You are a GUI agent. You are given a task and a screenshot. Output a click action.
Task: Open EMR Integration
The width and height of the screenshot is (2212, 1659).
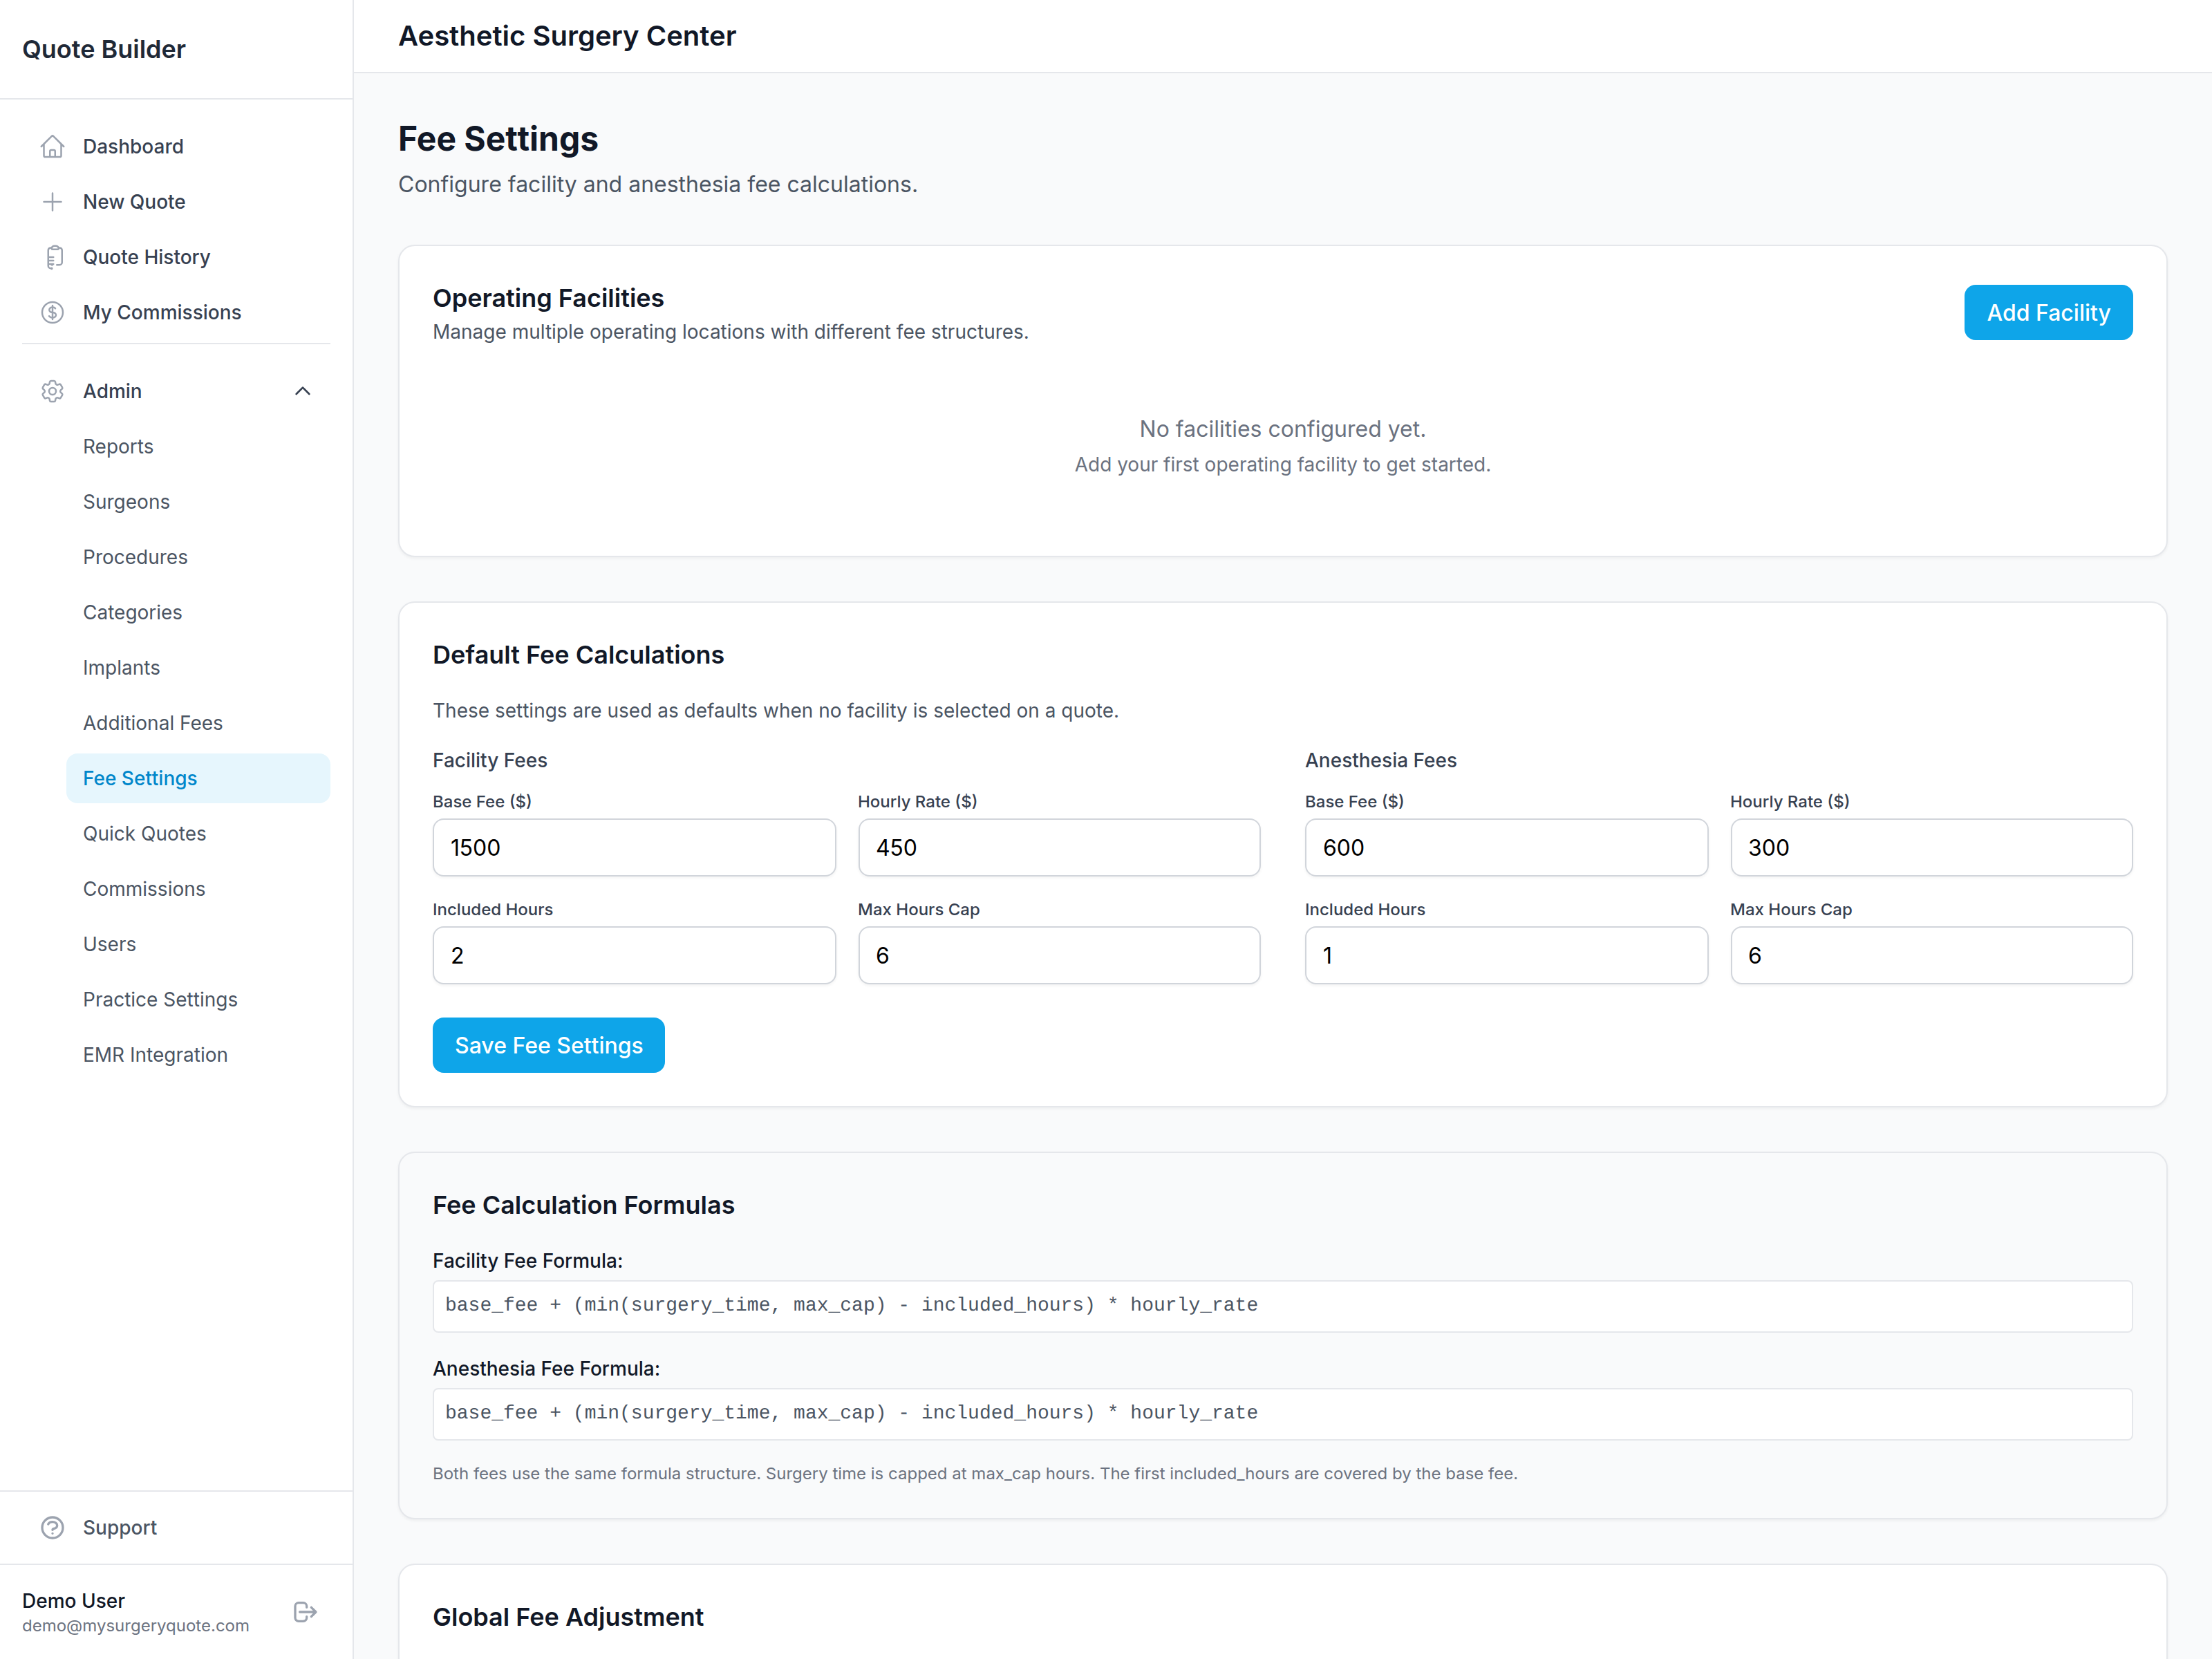click(x=198, y=1055)
